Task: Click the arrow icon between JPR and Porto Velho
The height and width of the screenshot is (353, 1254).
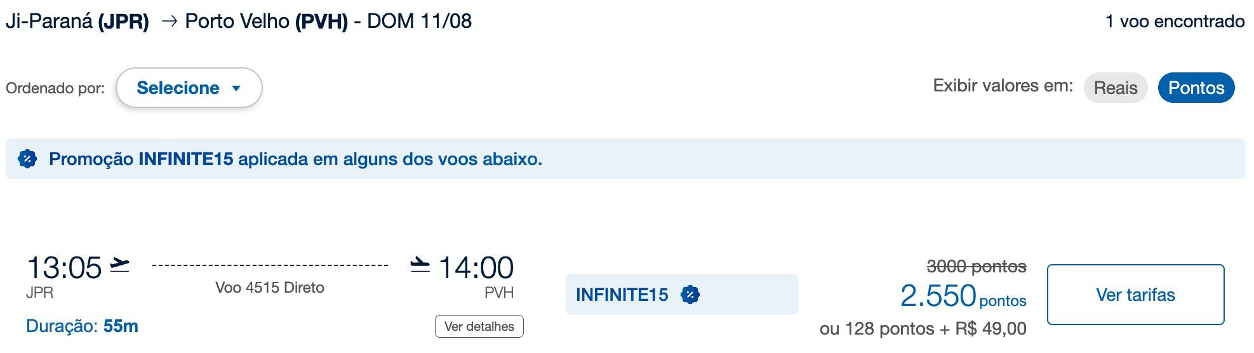Action: coord(169,22)
